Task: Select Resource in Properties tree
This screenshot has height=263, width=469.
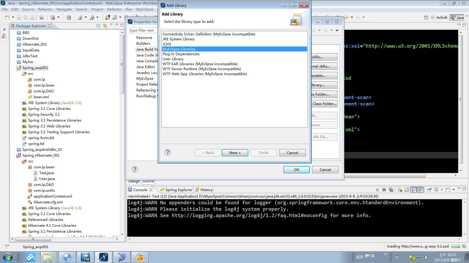Action: (x=144, y=38)
